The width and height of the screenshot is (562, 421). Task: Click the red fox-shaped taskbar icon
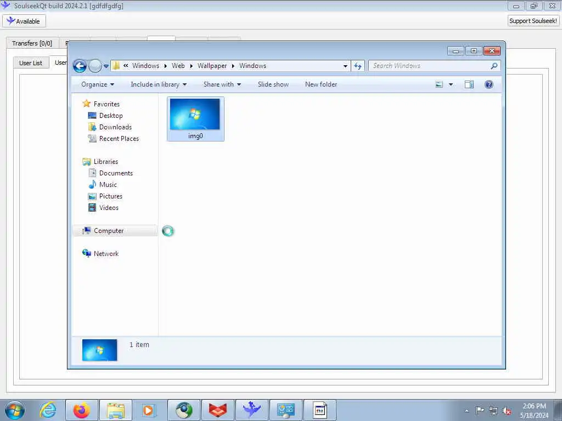click(x=217, y=410)
